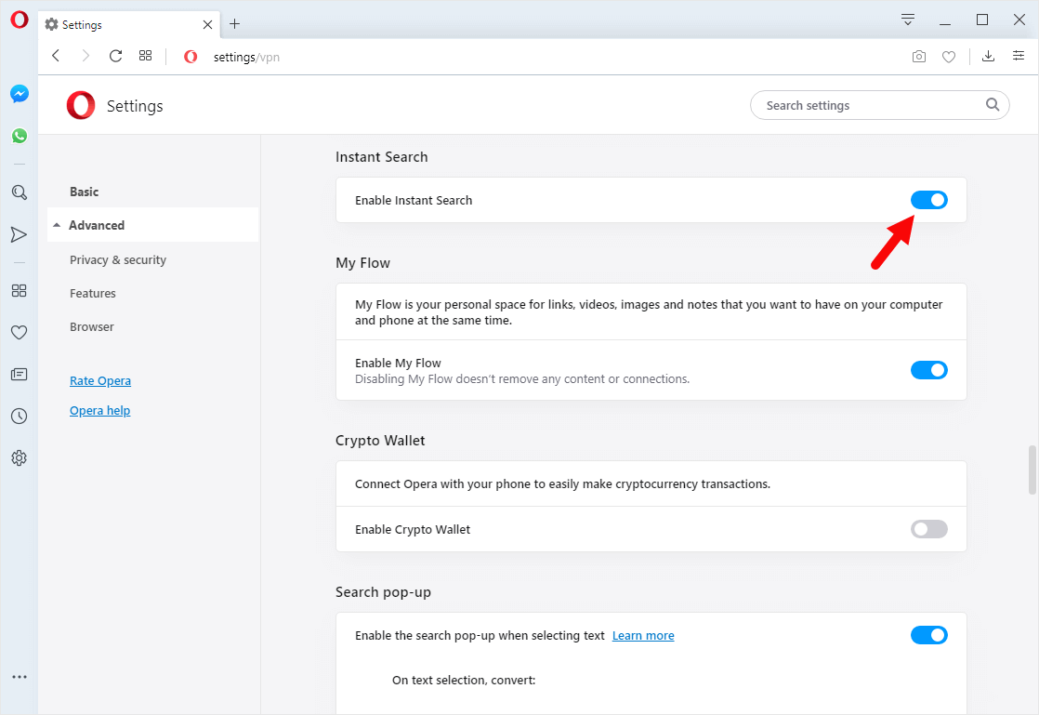This screenshot has height=715, width=1039.
Task: Open the Easy Setup panel
Action: click(x=1019, y=56)
